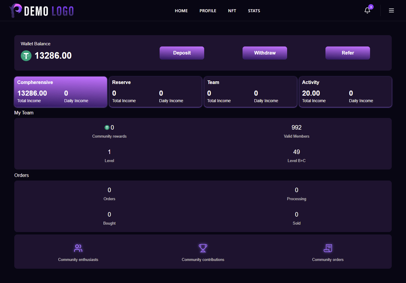Screen dimensions: 406x283
Task: Open the Community orders receipt icon
Action: tap(328, 248)
